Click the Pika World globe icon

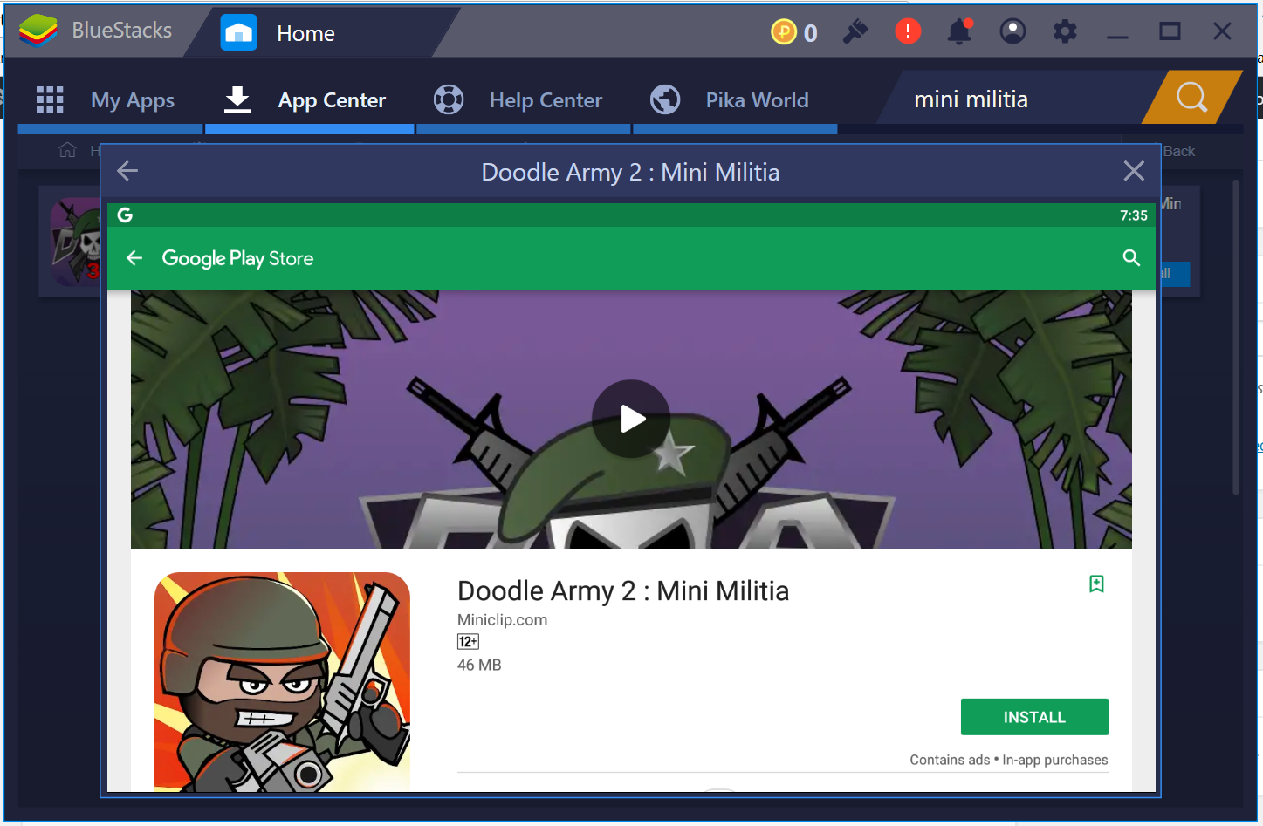(665, 99)
